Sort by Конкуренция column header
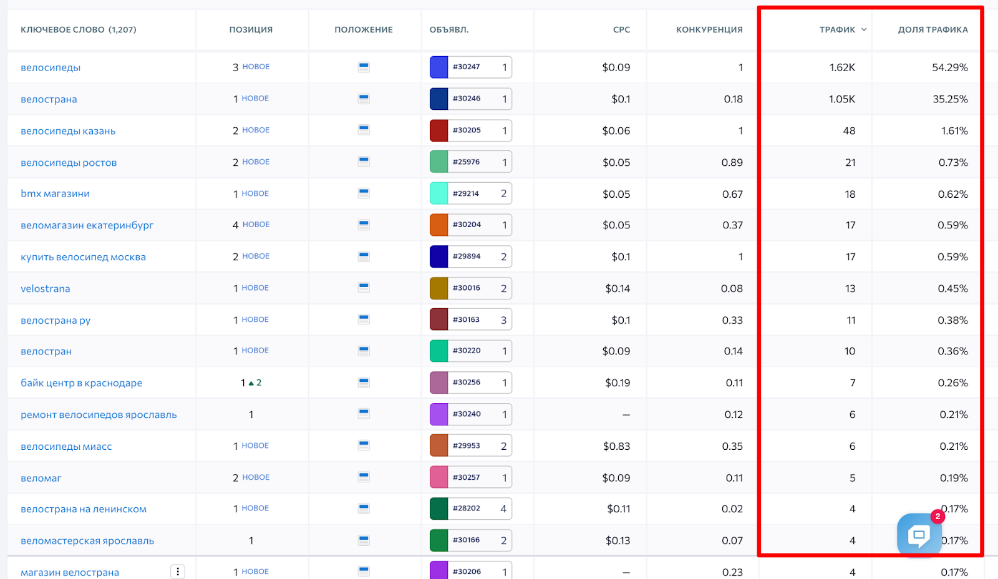Viewport: 998px width, 579px height. tap(709, 29)
